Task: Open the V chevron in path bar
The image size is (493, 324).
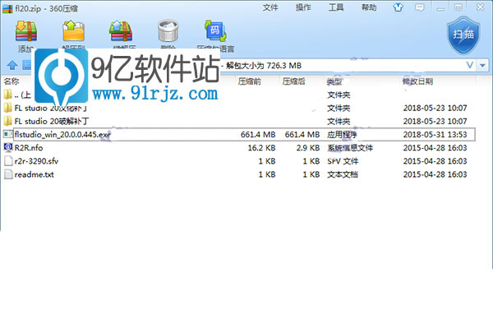Action: tap(470, 65)
